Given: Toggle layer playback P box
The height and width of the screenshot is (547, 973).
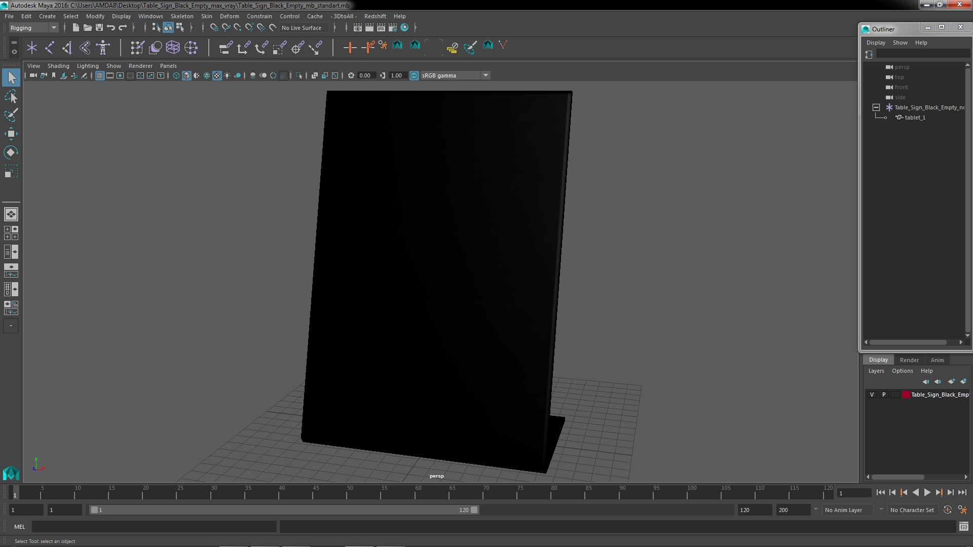Looking at the screenshot, I should (x=884, y=395).
